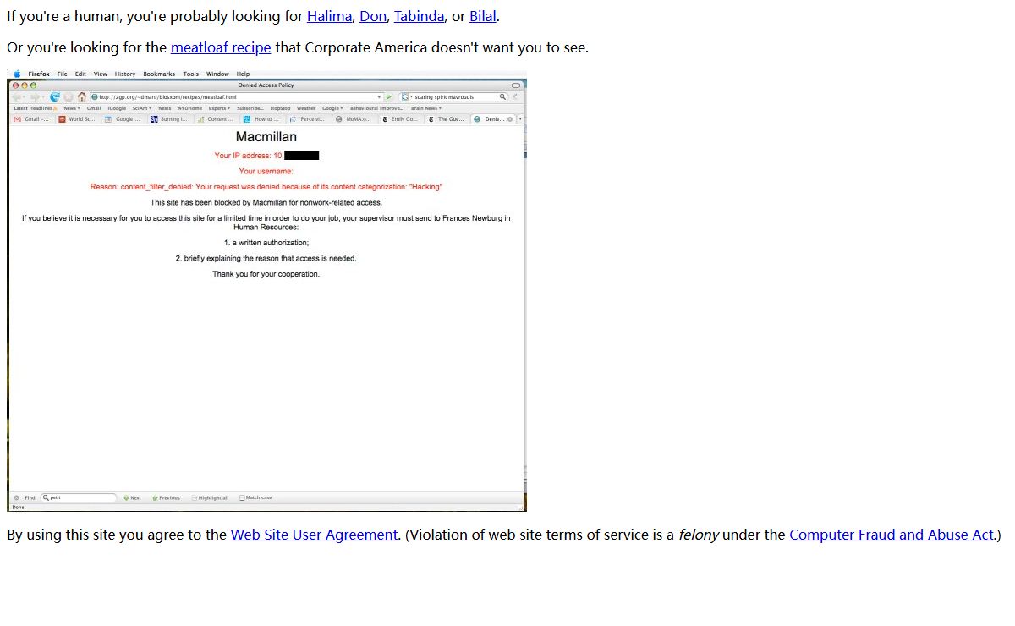The image size is (1015, 626).
Task: Click the search box reading "soaring spirit mavroudis"
Action: click(x=455, y=97)
